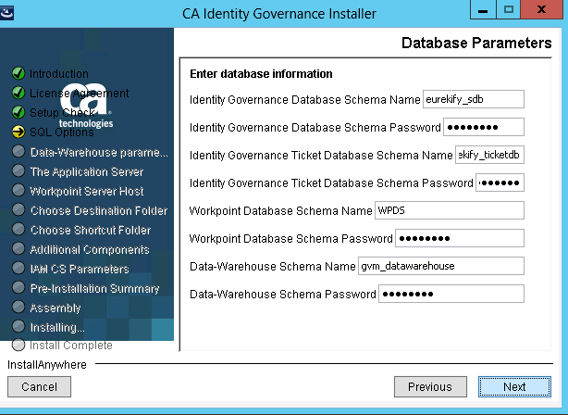Edit the Ticket Database Schema Name field
Viewport: 568px width, 415px height.
[x=489, y=155]
